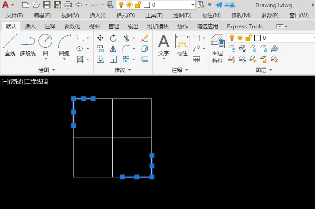Click the layer Lock tool icon
315x209 pixels.
click(264, 49)
